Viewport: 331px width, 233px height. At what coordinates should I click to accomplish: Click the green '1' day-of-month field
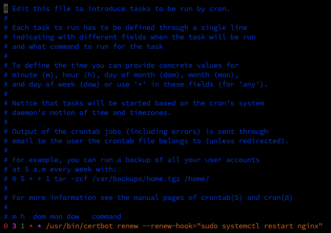click(23, 226)
